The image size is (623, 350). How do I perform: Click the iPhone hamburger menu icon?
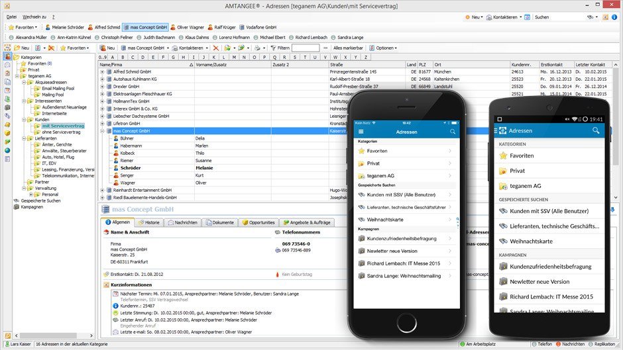tap(361, 132)
